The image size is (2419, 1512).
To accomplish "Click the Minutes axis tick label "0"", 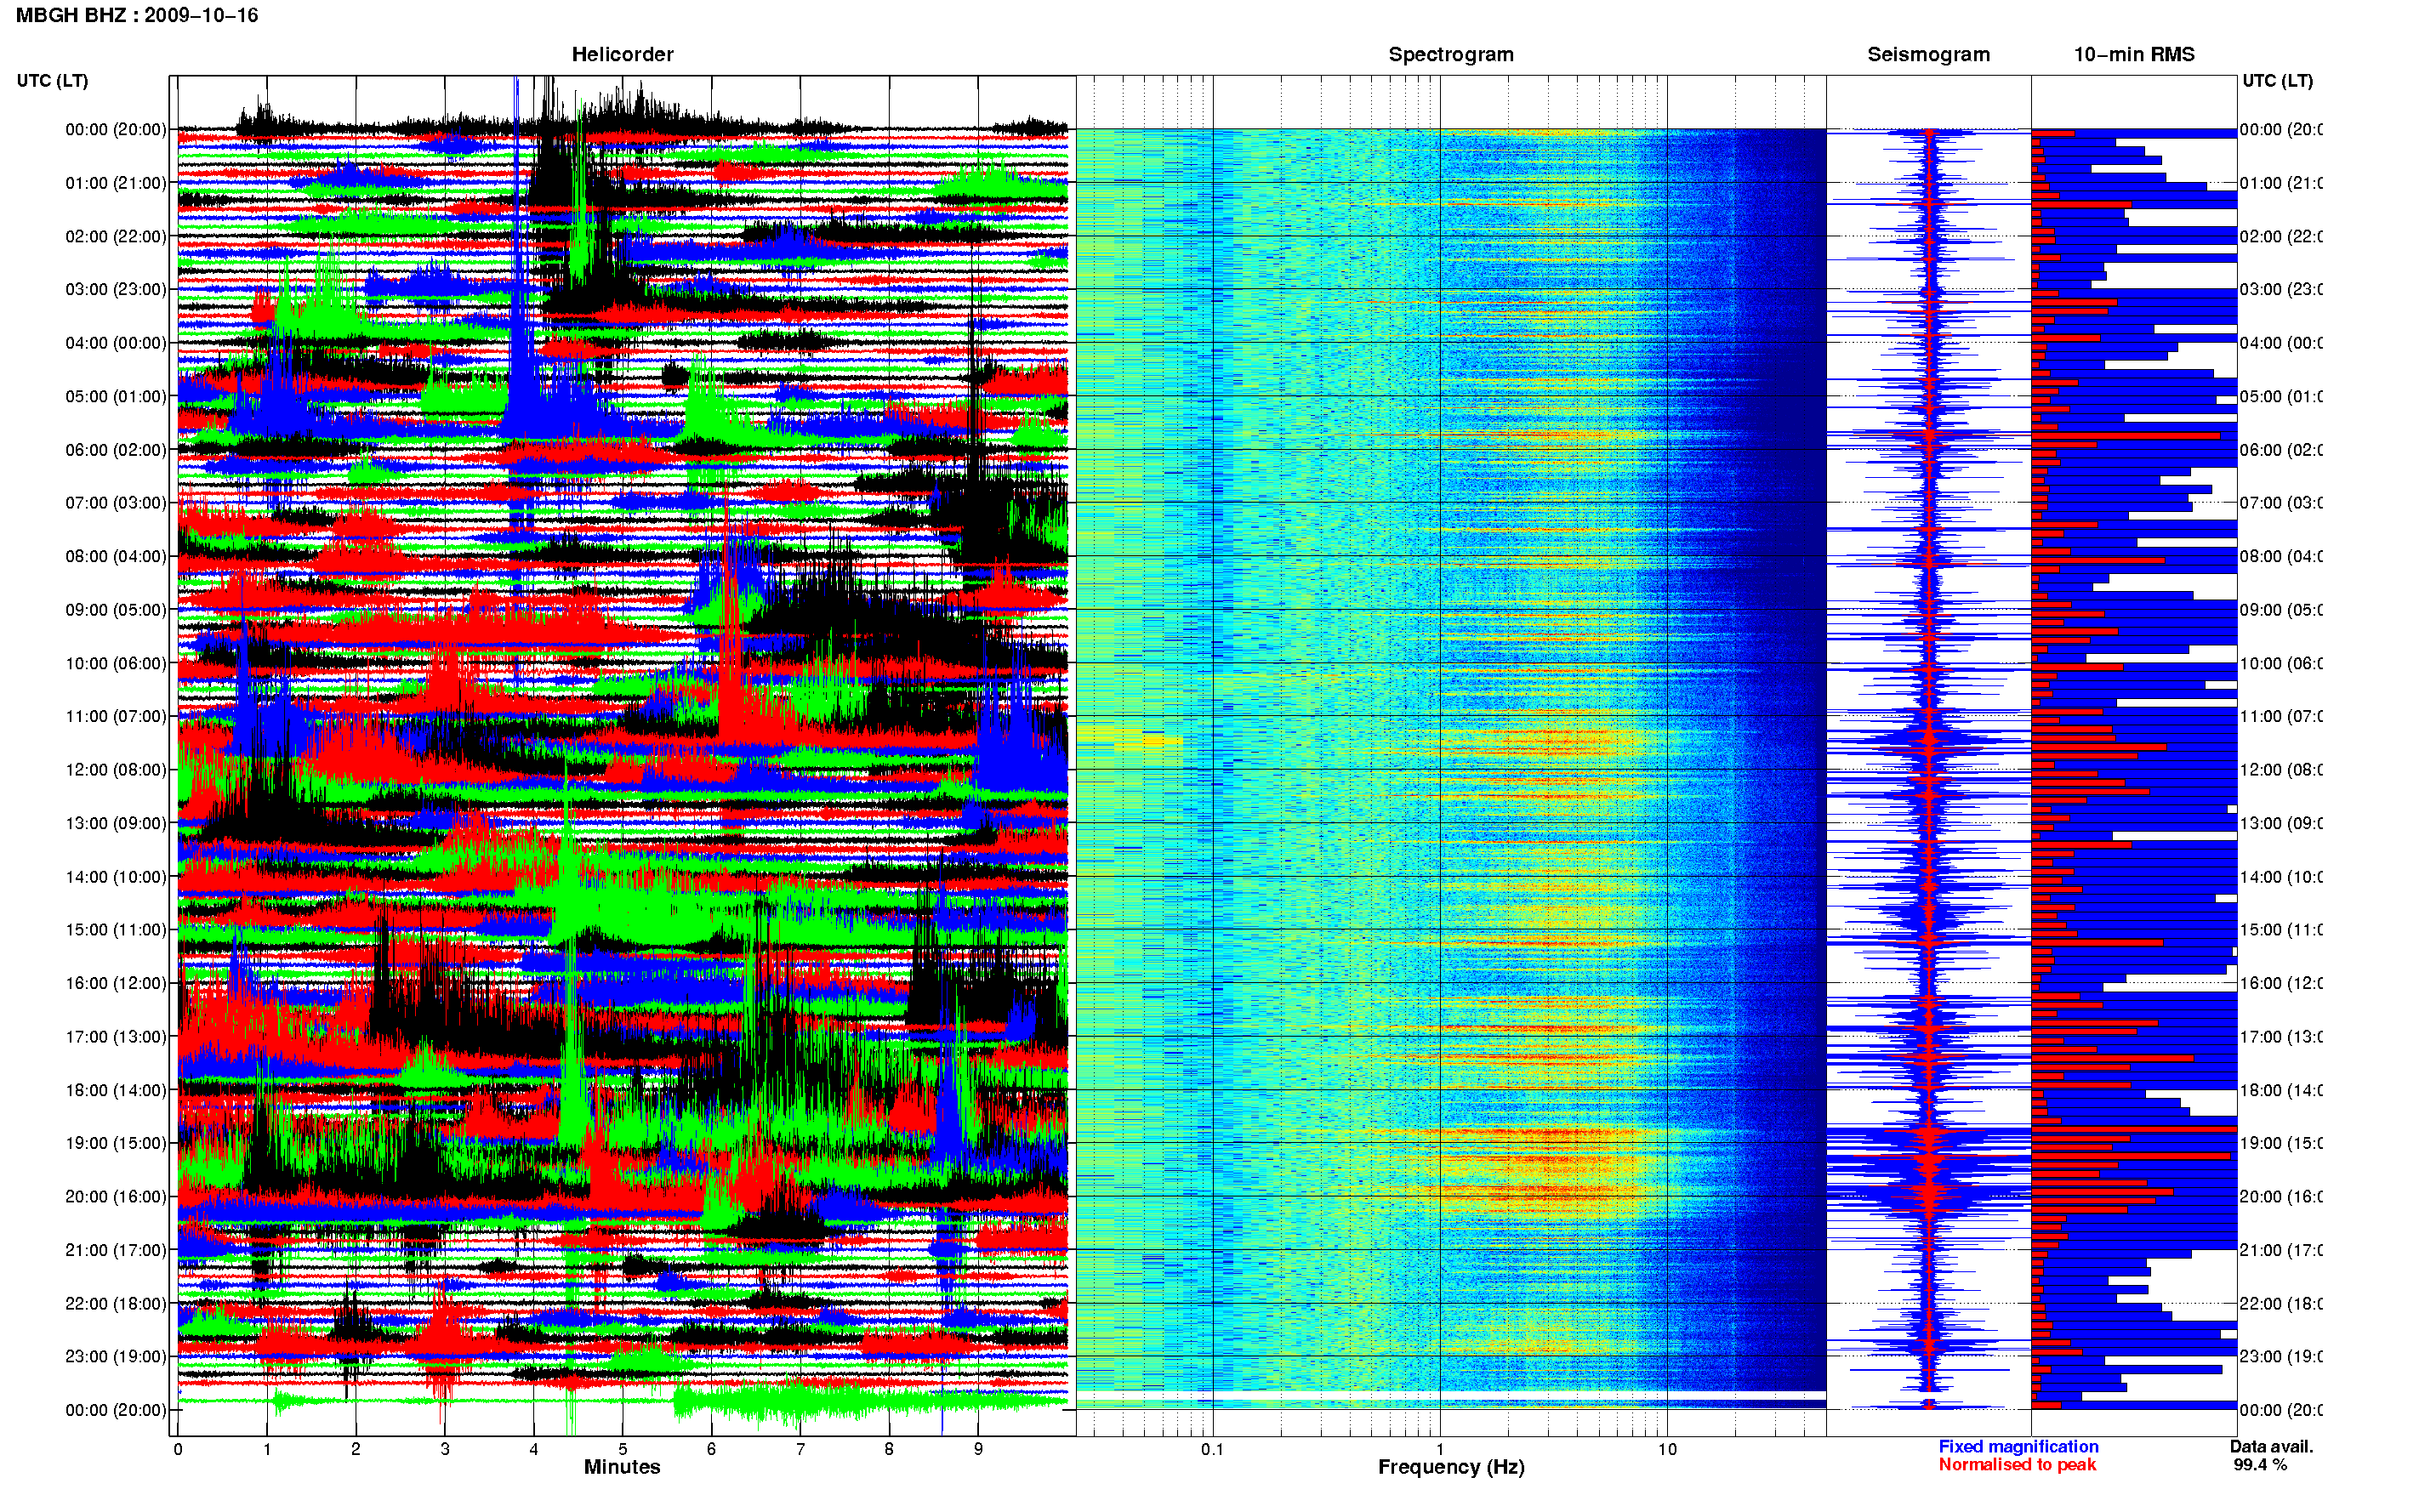I will (x=178, y=1449).
